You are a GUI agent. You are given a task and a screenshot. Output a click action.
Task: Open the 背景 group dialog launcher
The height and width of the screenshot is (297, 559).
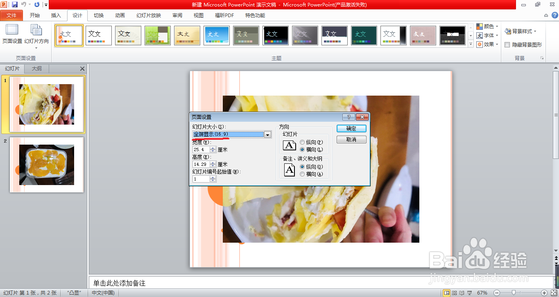[x=542, y=58]
